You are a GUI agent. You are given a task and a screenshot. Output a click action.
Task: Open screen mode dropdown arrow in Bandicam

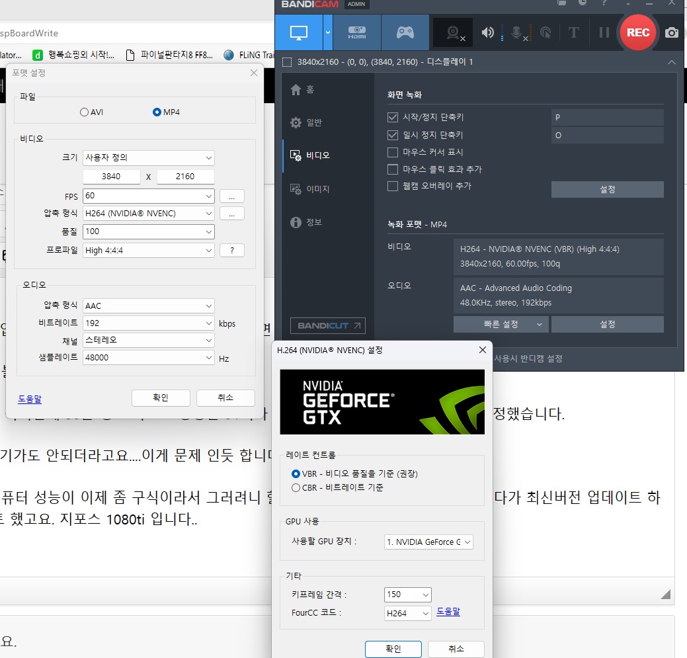pyautogui.click(x=328, y=32)
